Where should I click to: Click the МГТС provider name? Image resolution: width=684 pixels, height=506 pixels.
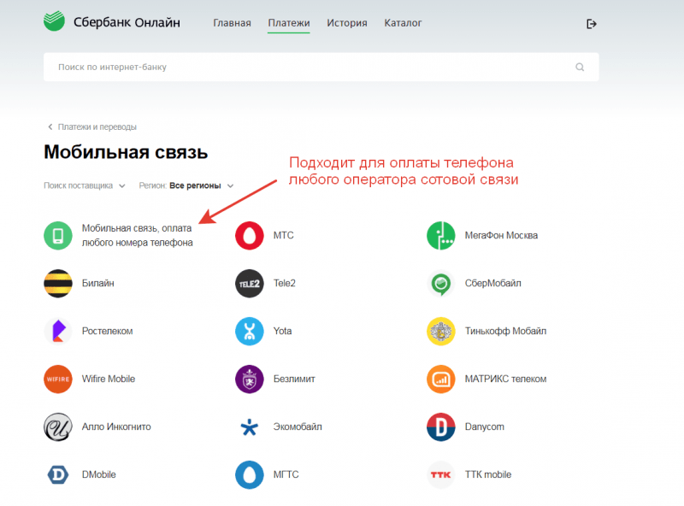(x=286, y=474)
